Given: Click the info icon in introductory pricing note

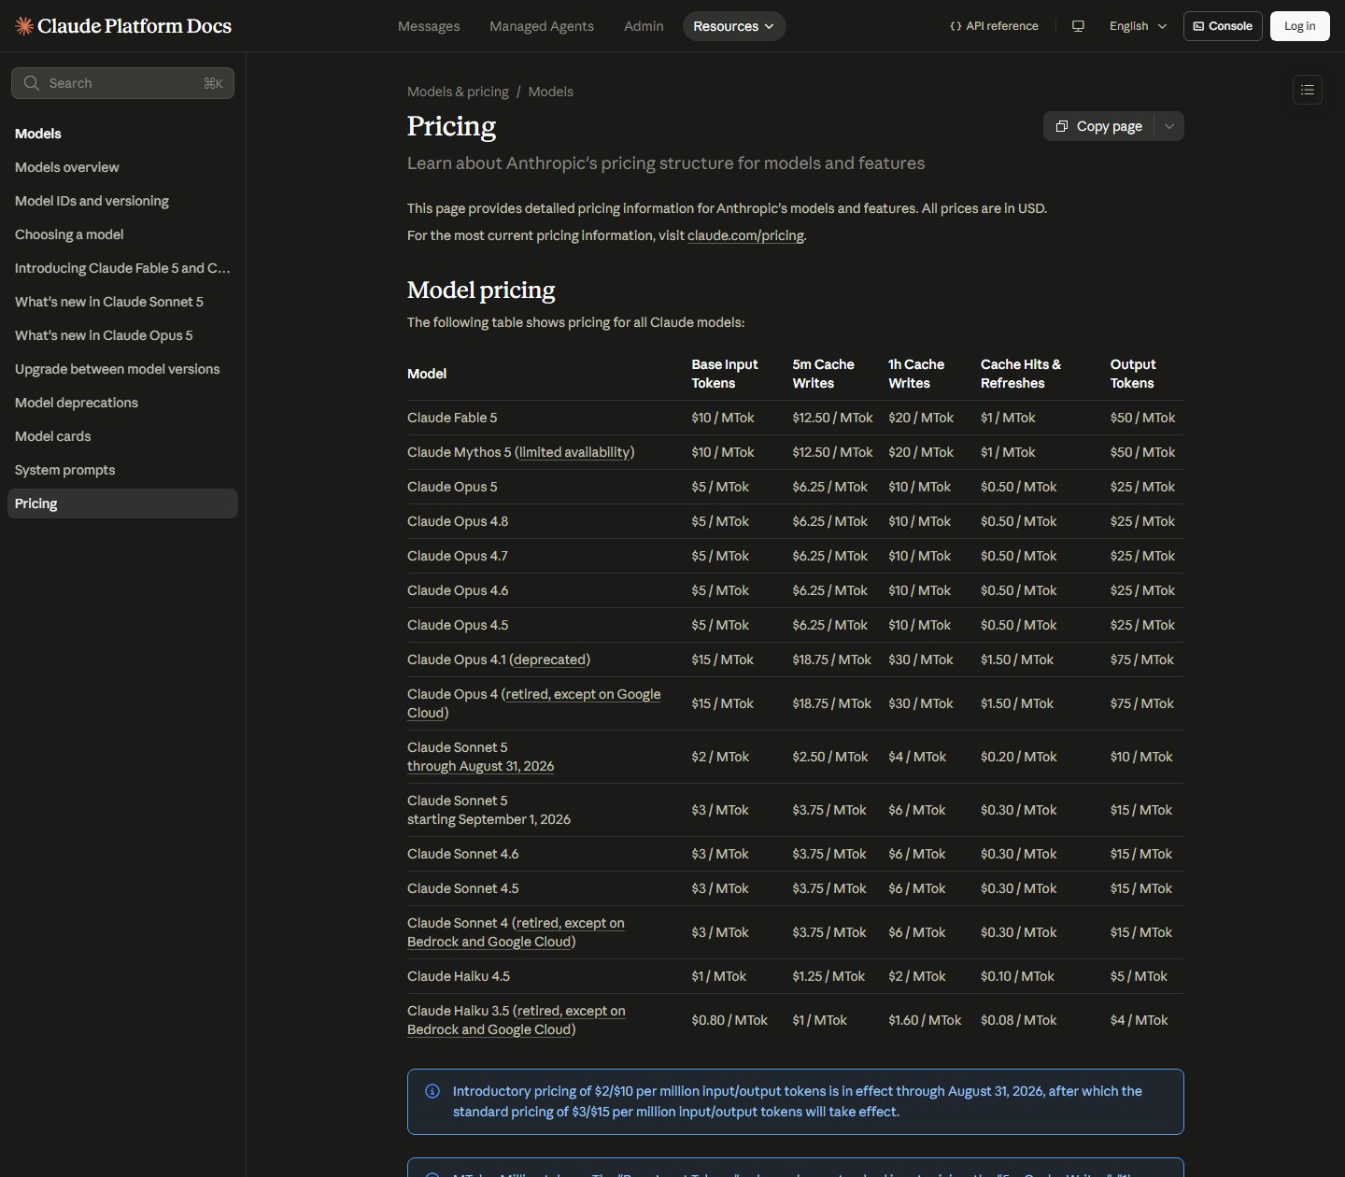Looking at the screenshot, I should (432, 1091).
